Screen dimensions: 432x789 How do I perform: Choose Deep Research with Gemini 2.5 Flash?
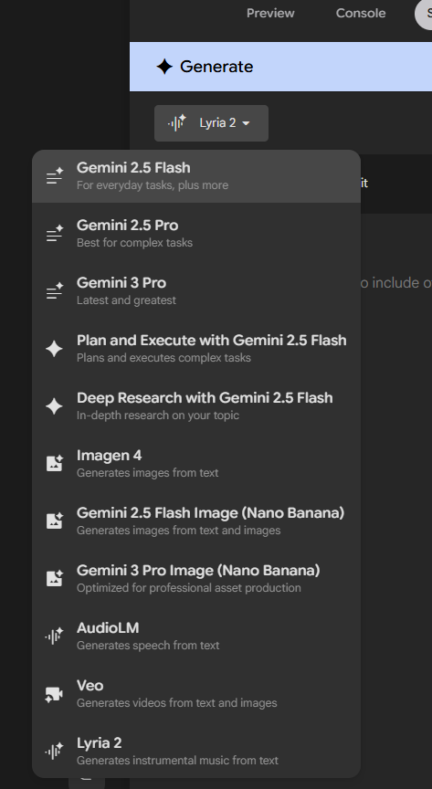[196, 406]
